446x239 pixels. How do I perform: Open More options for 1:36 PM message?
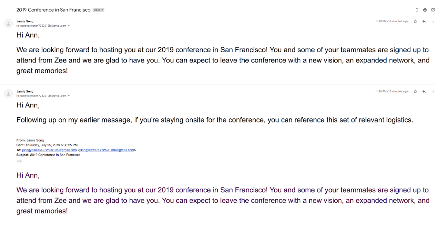(x=433, y=91)
